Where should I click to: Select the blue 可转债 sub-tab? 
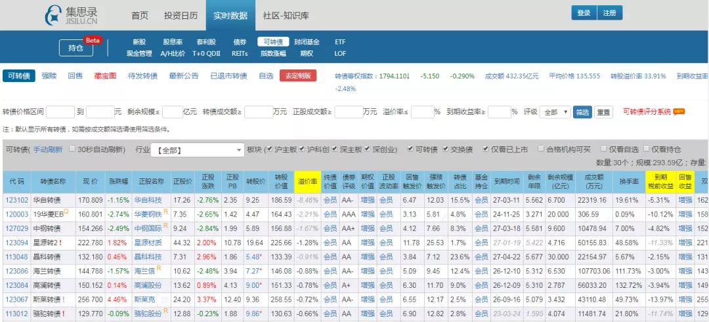tap(19, 76)
